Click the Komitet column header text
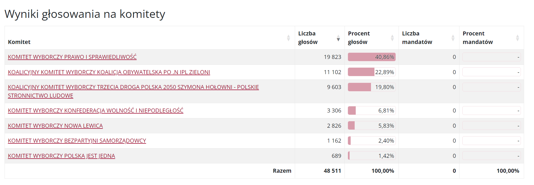Image resolution: width=534 pixels, height=185 pixels. click(19, 42)
